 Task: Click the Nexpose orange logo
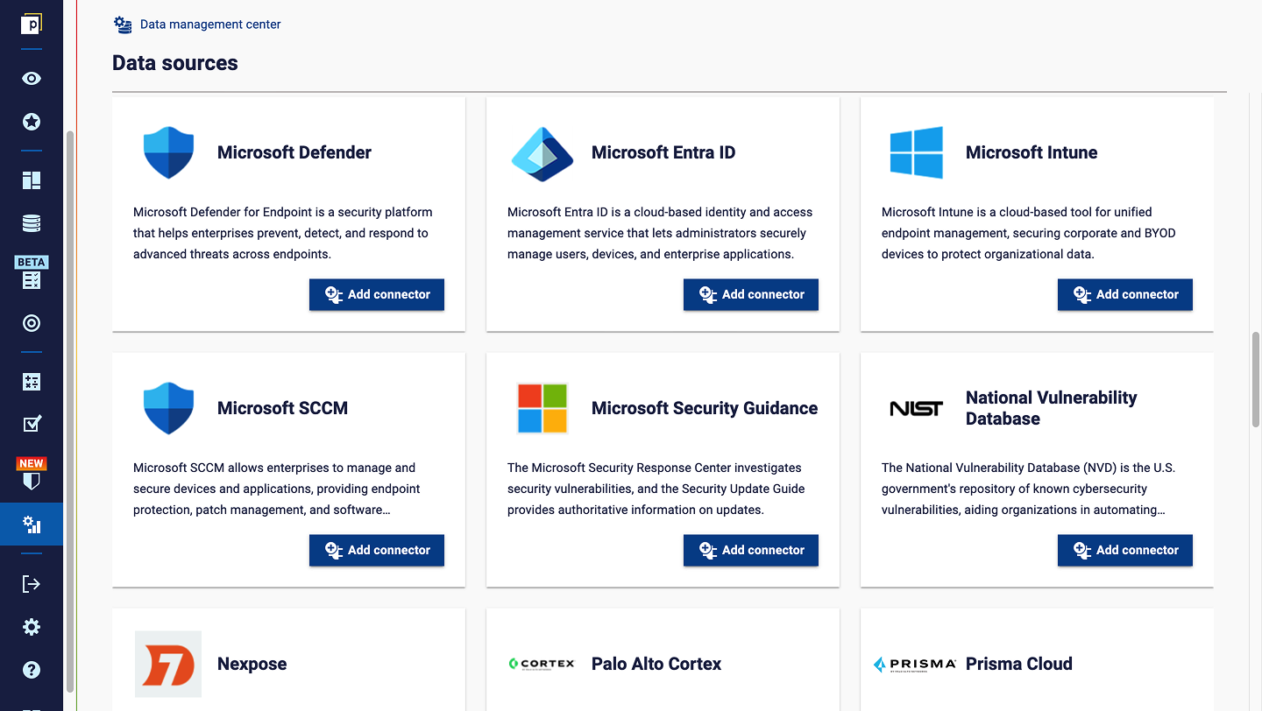coord(168,664)
